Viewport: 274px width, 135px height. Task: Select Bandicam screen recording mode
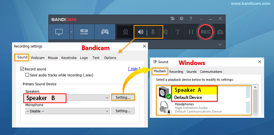click(59, 32)
